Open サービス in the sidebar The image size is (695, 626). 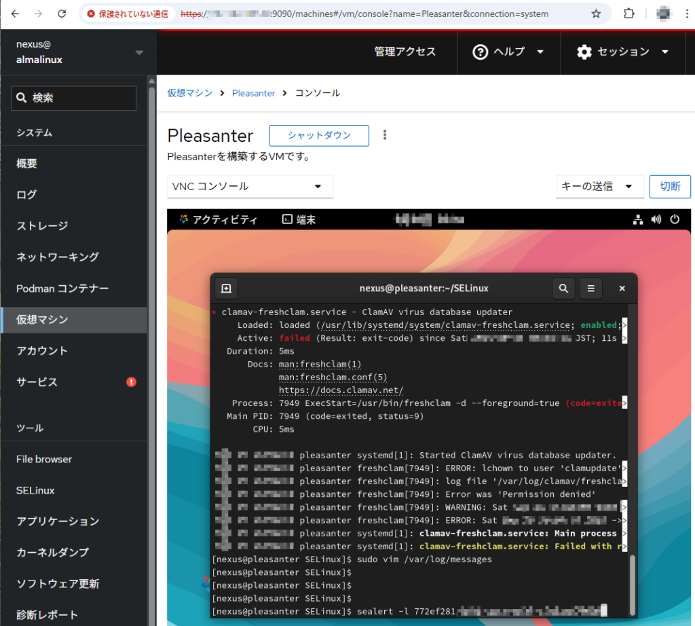pyautogui.click(x=37, y=382)
